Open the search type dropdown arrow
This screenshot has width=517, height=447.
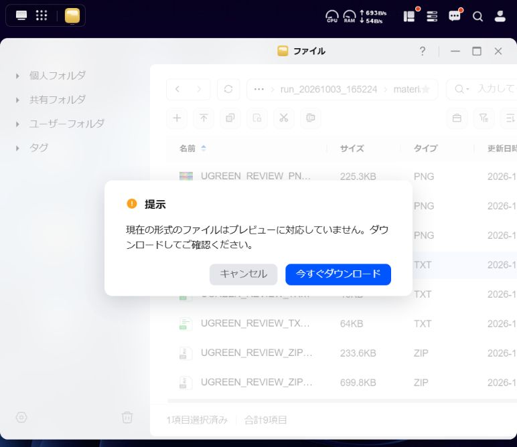tap(468, 89)
